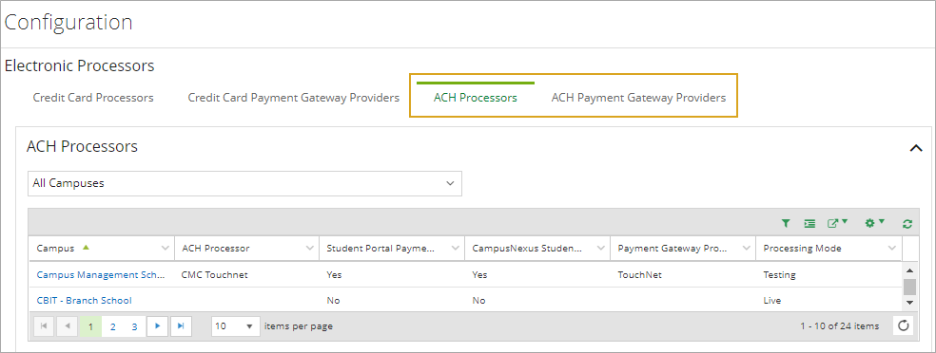The image size is (936, 353).
Task: Click the grid scrollbar up arrow
Action: (x=909, y=270)
